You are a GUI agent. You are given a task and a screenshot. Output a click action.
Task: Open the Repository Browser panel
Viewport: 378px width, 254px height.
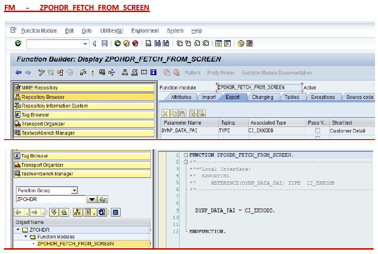[84, 97]
